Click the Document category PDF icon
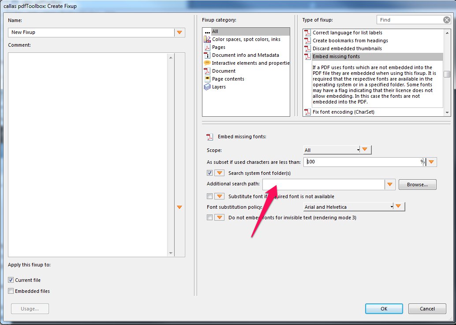Viewport: 456px width, 325px height. [207, 71]
